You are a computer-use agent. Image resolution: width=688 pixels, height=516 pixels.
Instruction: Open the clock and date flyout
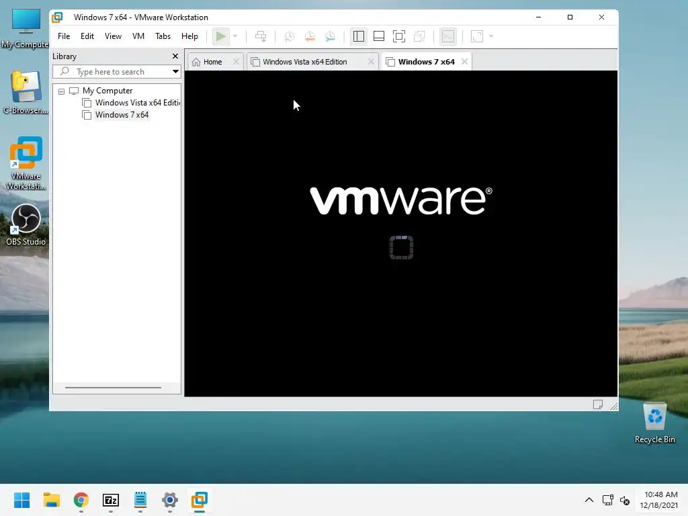coord(658,500)
